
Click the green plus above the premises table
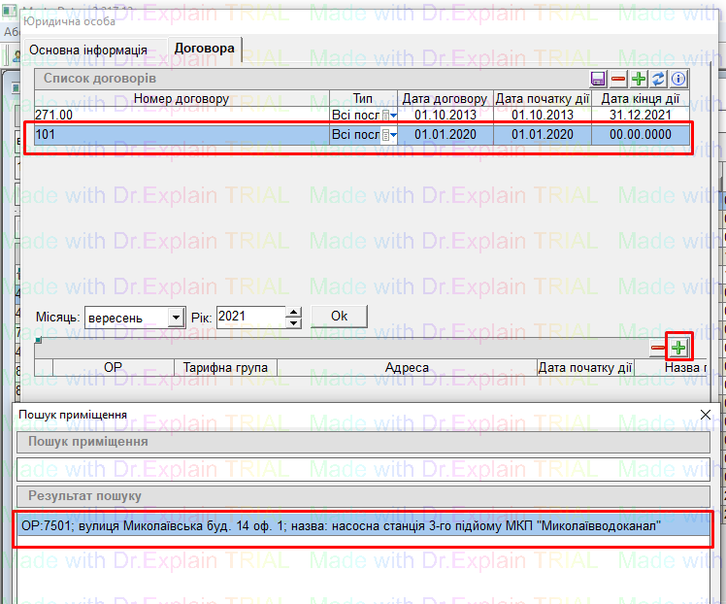[679, 347]
